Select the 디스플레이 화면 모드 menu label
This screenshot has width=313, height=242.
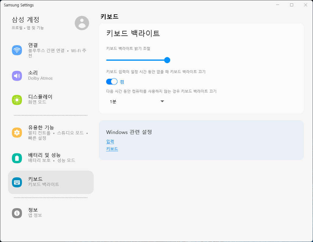[40, 99]
